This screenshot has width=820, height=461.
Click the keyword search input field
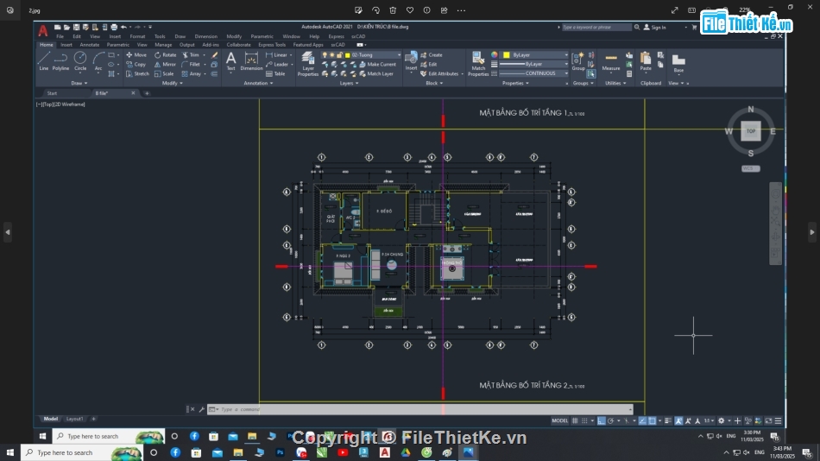point(596,28)
